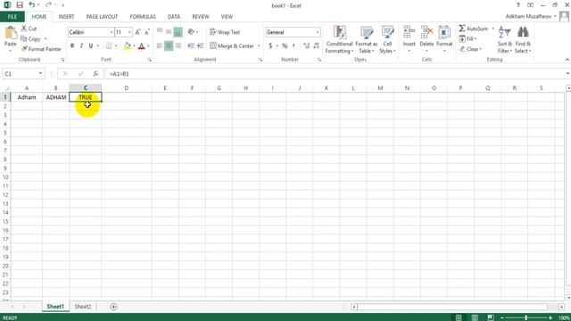The image size is (571, 321).
Task: Click Merge & Center
Action: (x=232, y=45)
